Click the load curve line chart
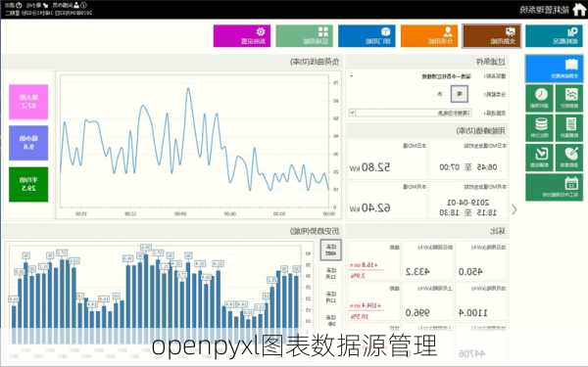This screenshot has width=588, height=367. (x=199, y=144)
